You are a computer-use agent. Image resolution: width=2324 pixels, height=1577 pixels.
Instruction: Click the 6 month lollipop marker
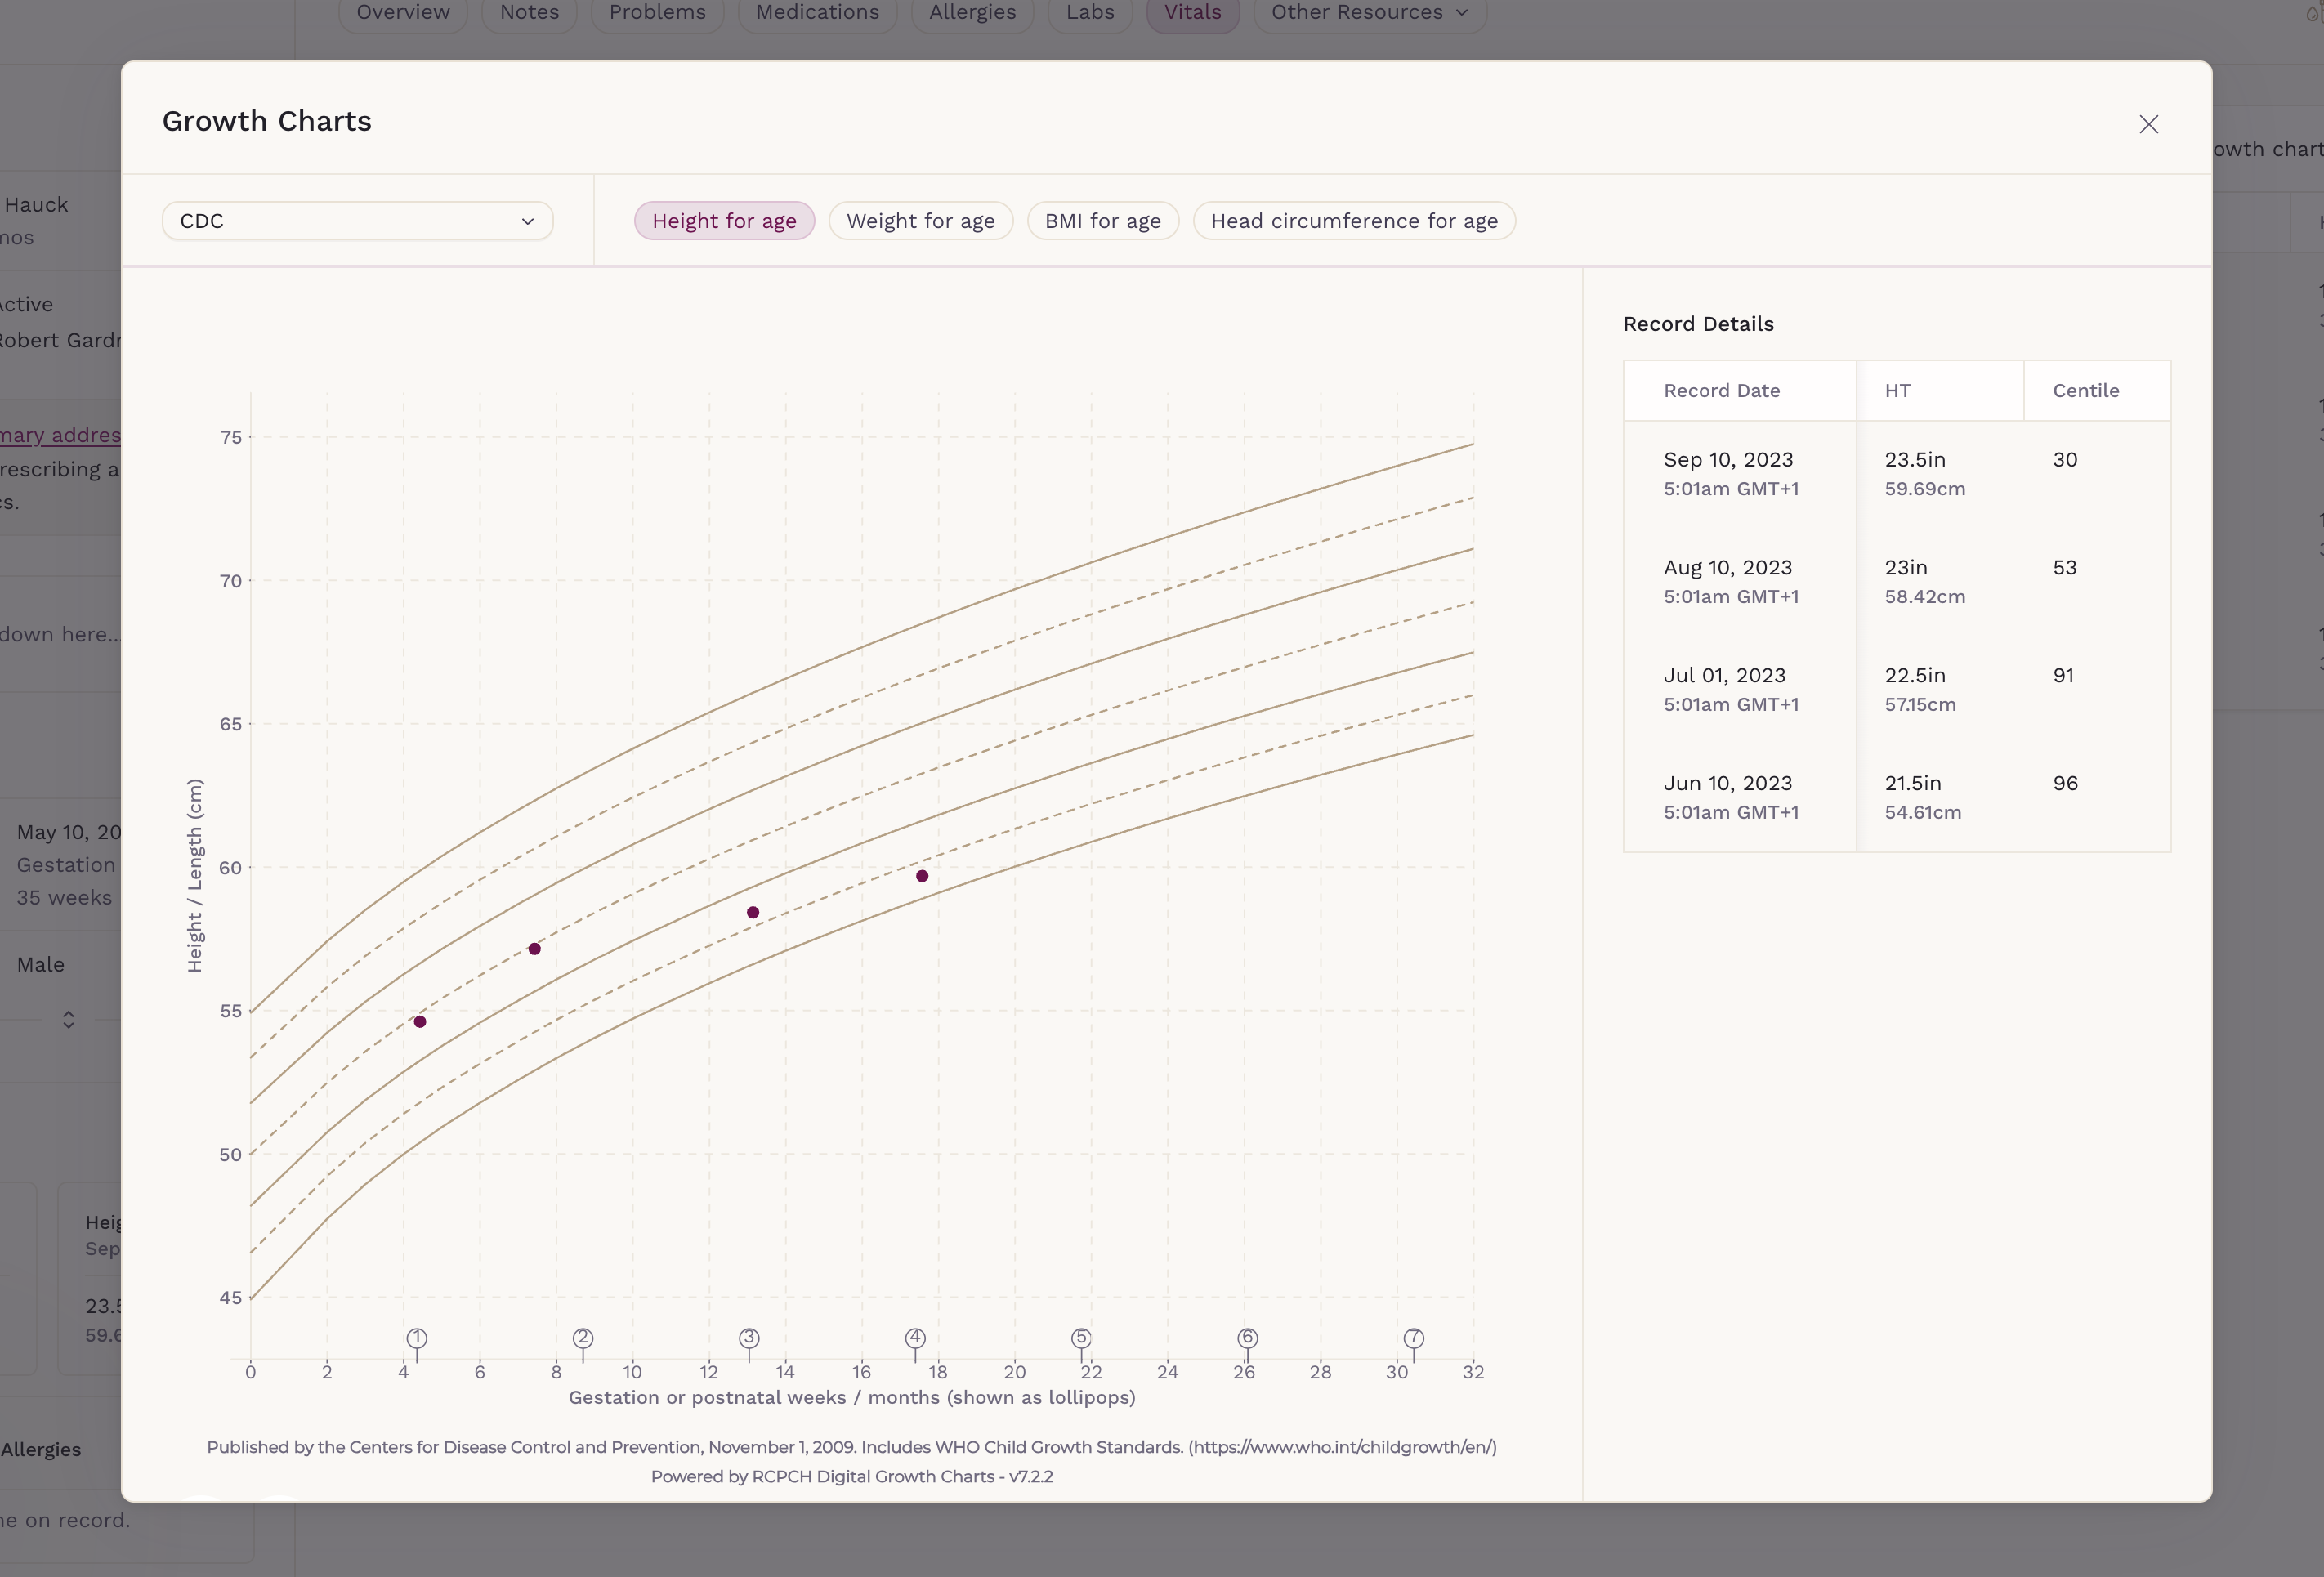click(1247, 1338)
